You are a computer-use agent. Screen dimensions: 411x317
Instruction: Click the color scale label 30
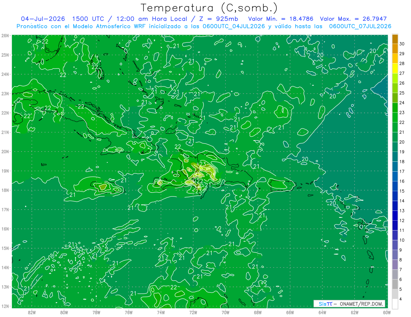tap(402, 44)
